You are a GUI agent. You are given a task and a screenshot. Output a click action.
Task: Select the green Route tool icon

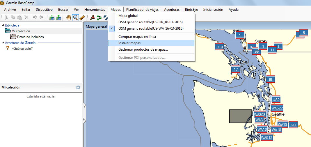pos(99,17)
